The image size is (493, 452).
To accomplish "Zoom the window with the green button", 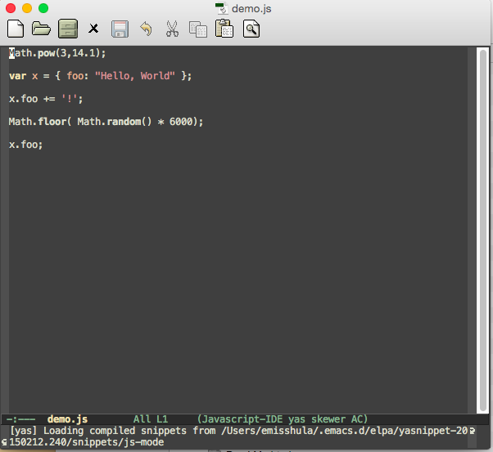I will tap(43, 8).
